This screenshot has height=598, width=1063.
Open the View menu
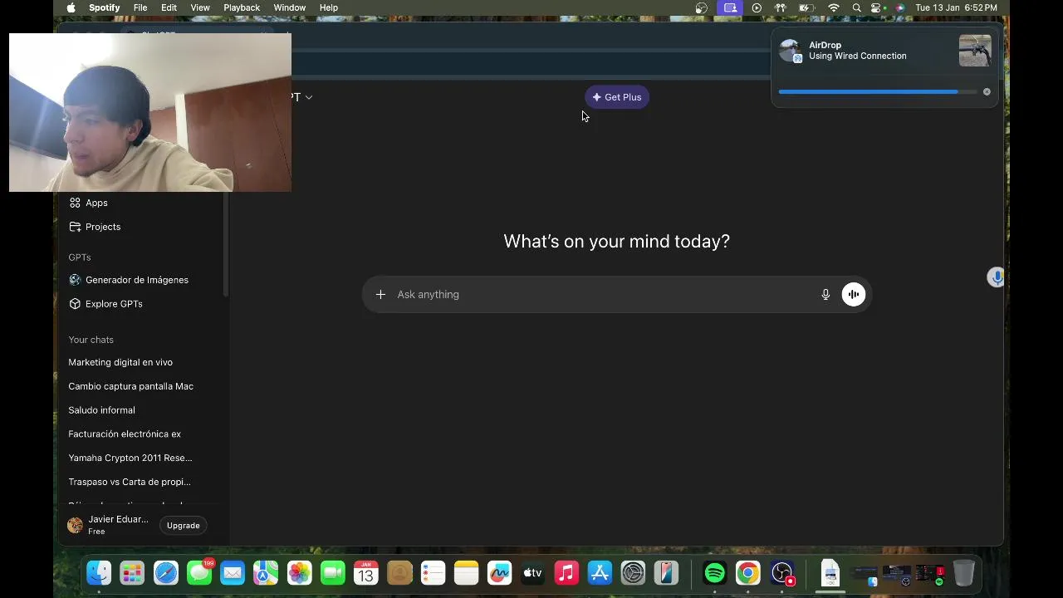[x=200, y=7]
